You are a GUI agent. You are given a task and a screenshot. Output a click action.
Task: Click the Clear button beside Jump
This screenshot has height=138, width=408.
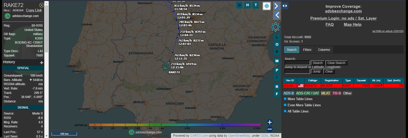(x=329, y=71)
